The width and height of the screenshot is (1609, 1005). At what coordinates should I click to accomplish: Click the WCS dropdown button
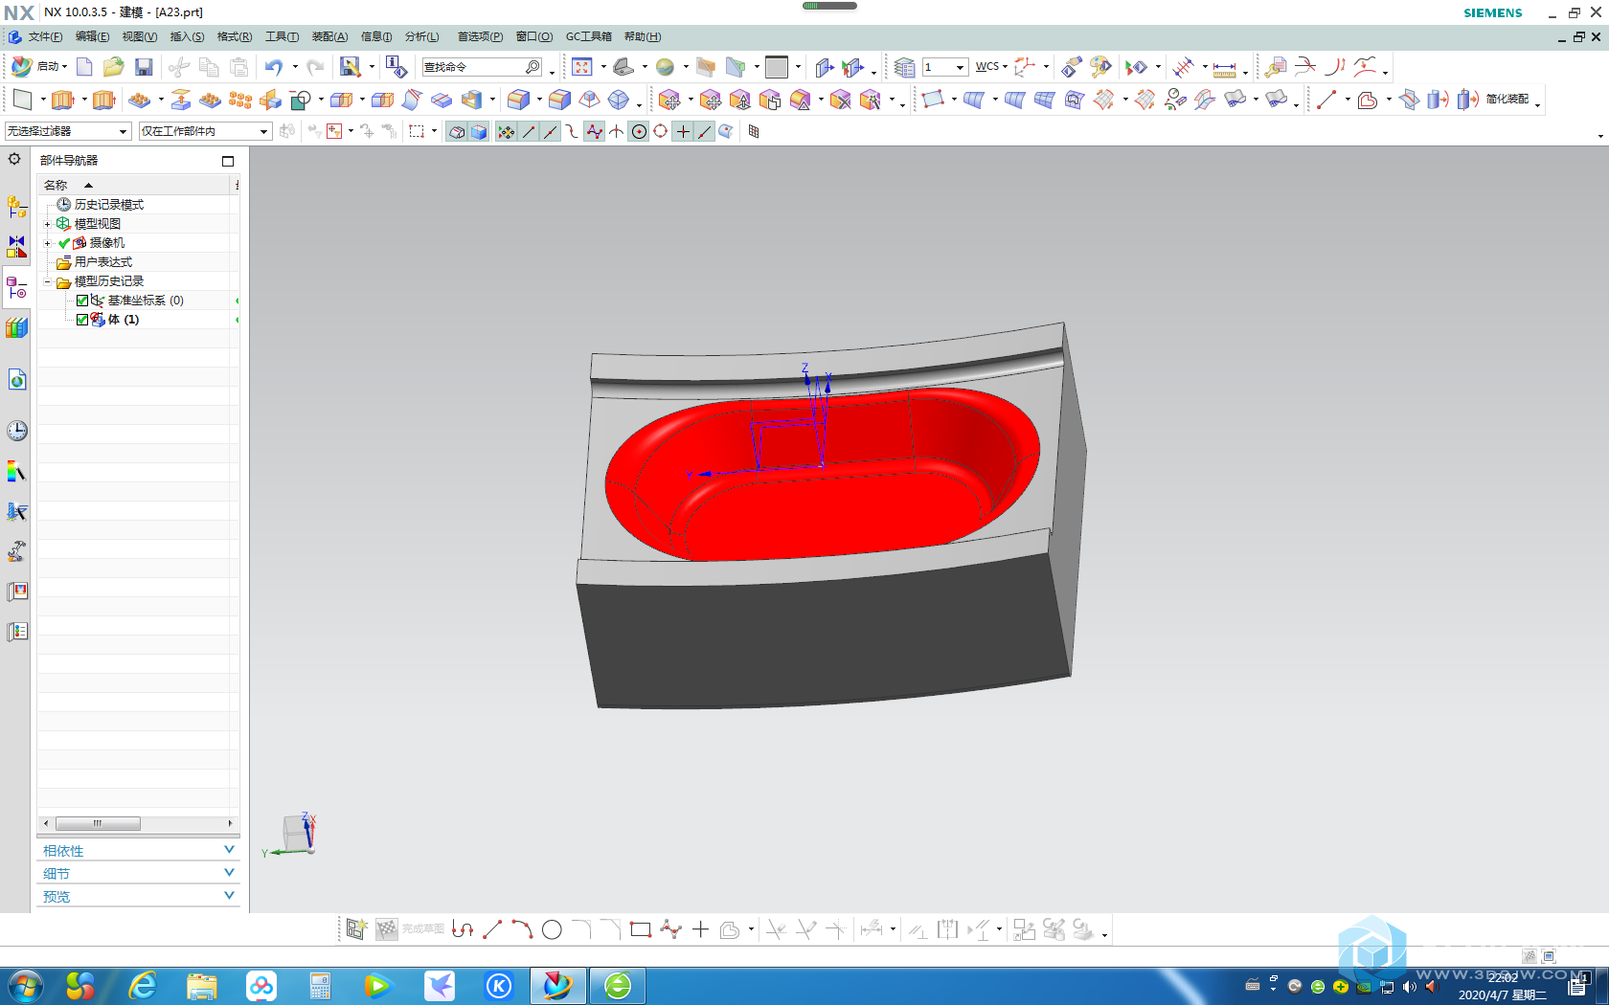point(991,67)
